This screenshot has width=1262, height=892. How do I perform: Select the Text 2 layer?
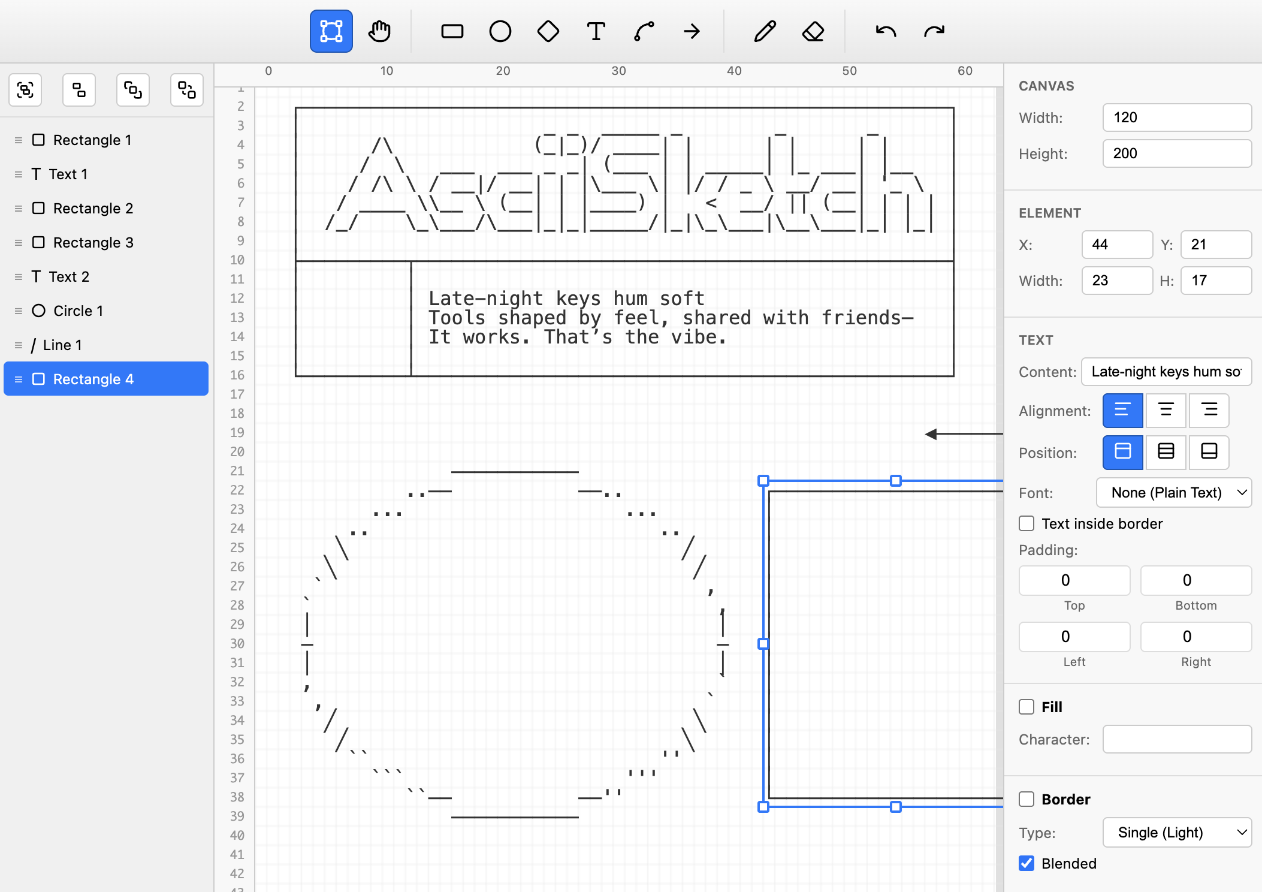click(69, 276)
